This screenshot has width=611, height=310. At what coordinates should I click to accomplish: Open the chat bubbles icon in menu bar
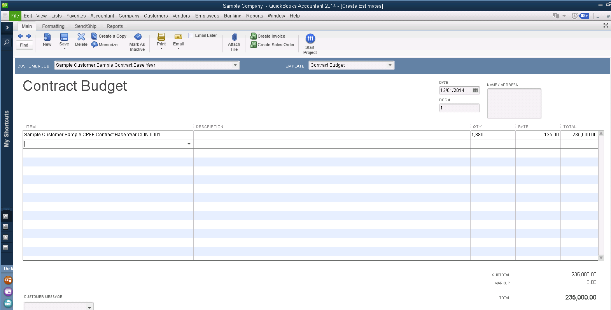pos(556,16)
